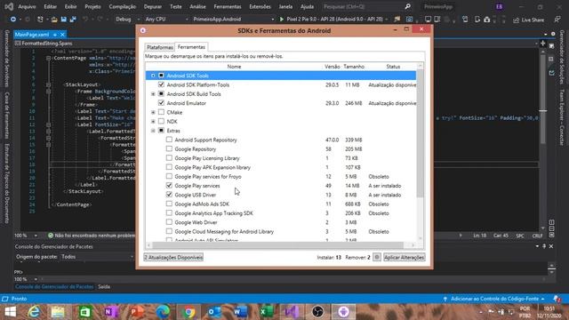Viewport: 569px width, 320px height.
Task: Click the Save All toolbar icon
Action: tap(73, 20)
